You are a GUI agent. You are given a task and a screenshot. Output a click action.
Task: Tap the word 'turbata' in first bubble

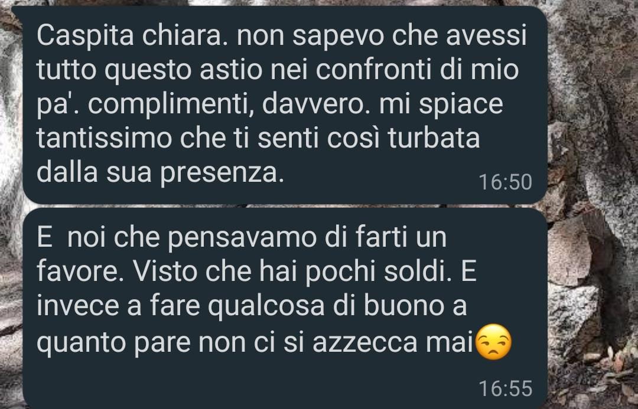pos(434,138)
